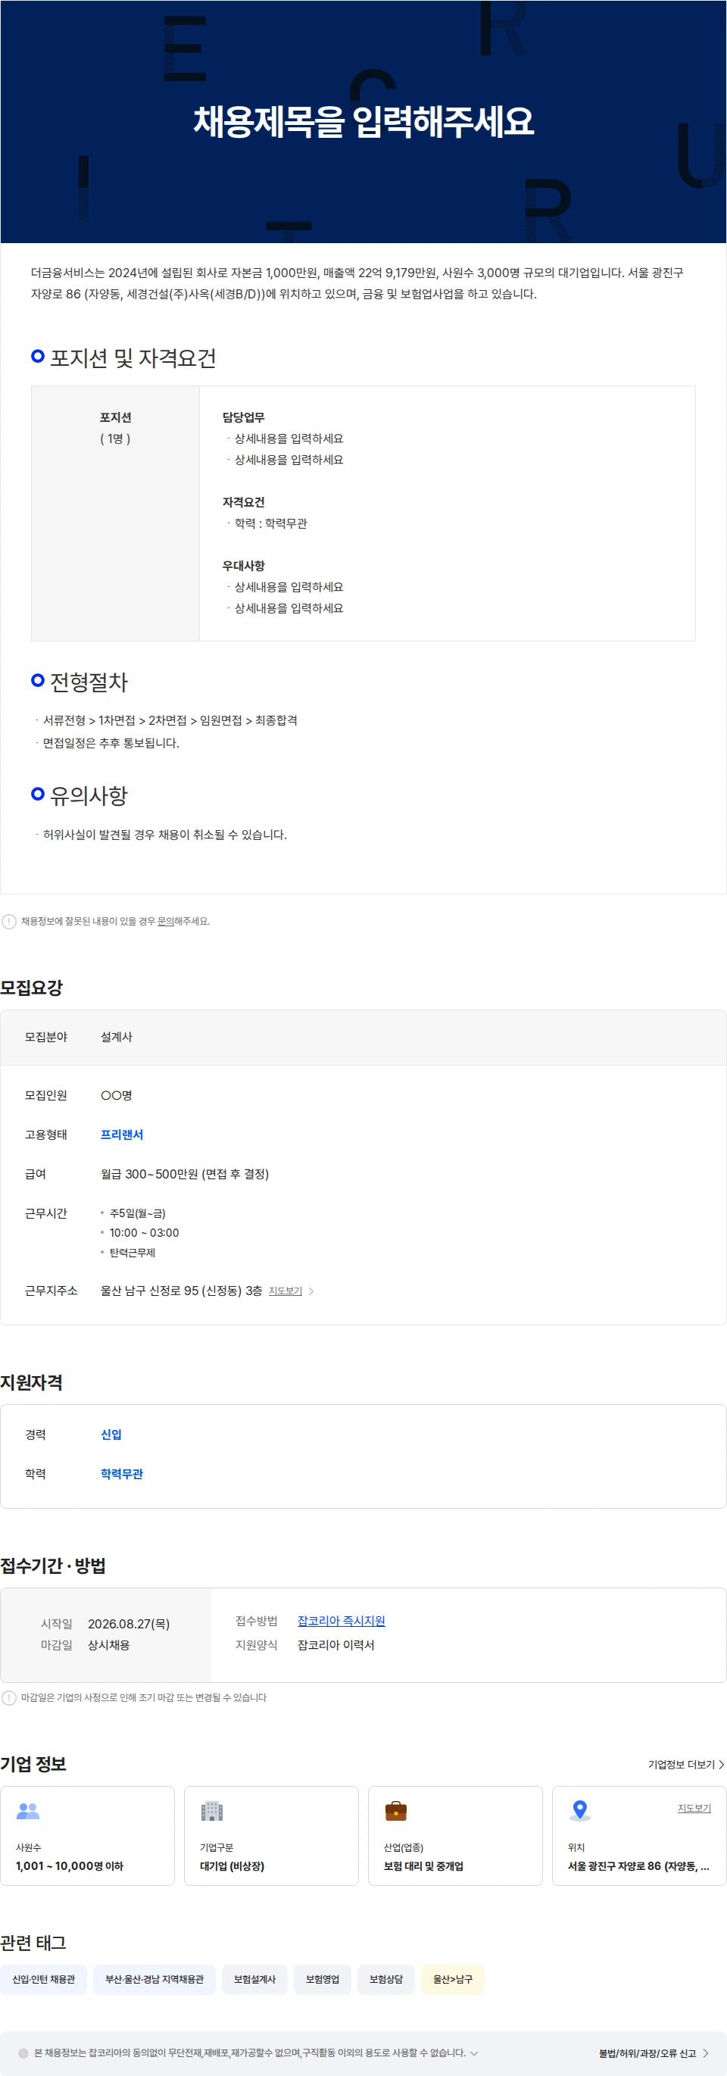Viewport: 727px width, 2076px height.
Task: Click the 기업구분 building icon
Action: pyautogui.click(x=211, y=1811)
